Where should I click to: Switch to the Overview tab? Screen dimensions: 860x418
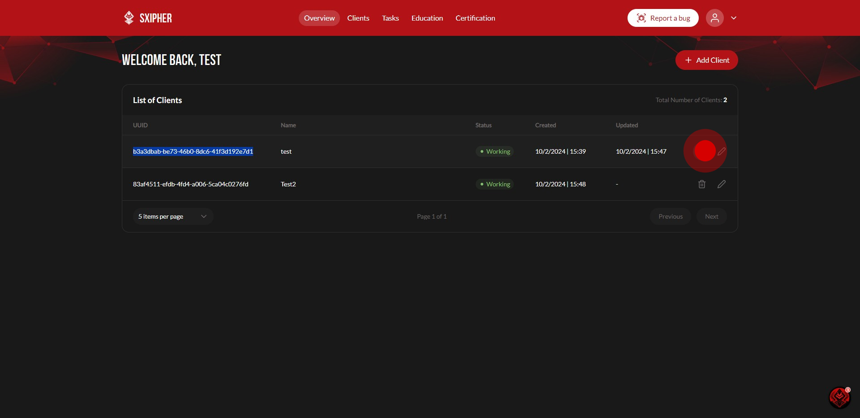click(319, 18)
